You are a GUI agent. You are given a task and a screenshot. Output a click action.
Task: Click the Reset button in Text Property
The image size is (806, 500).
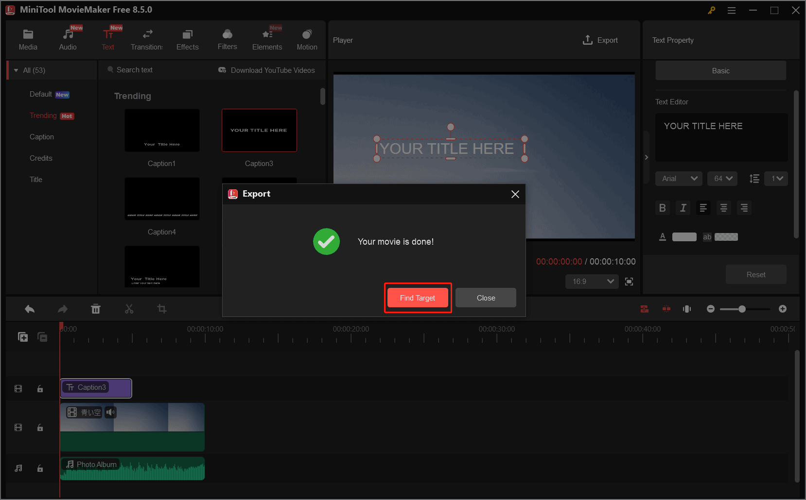tap(755, 274)
